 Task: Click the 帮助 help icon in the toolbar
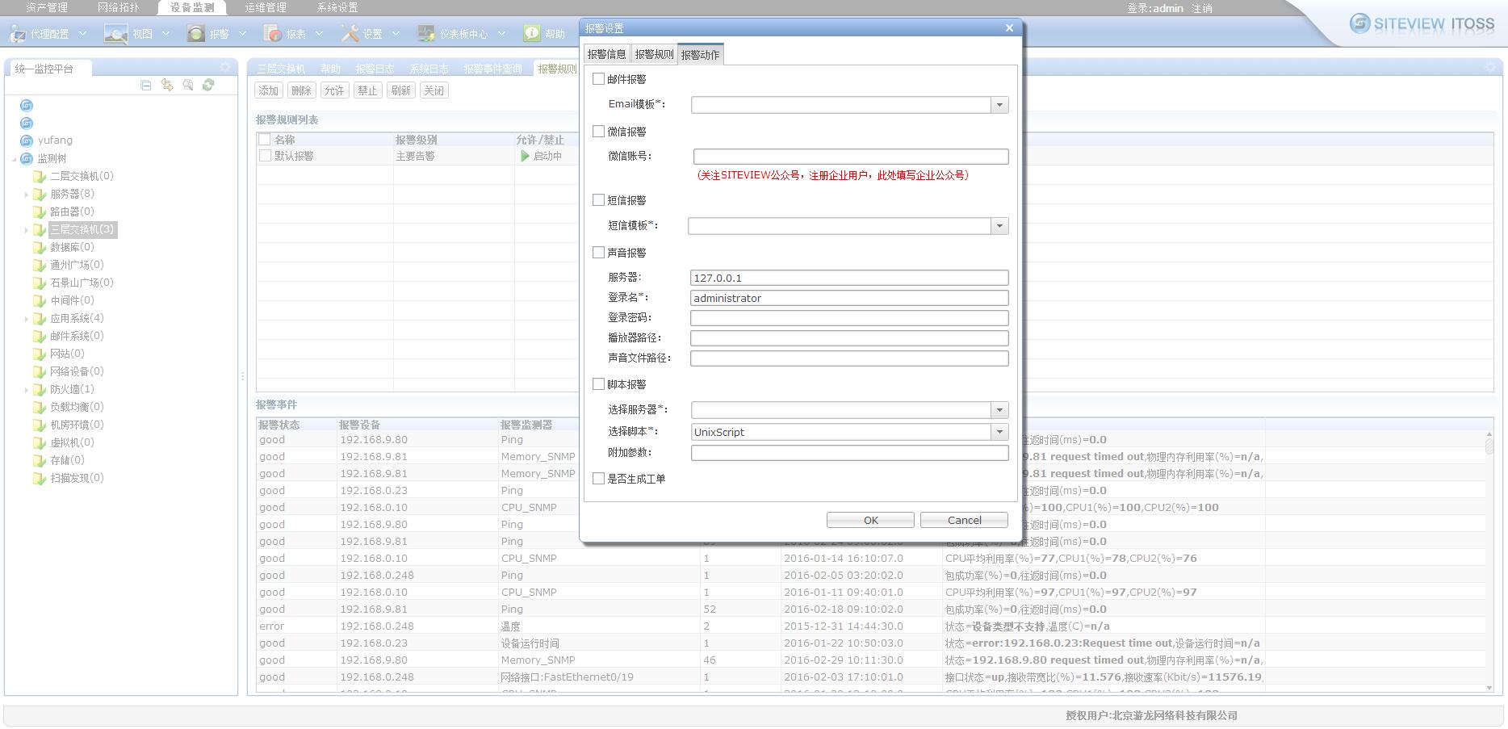point(531,33)
